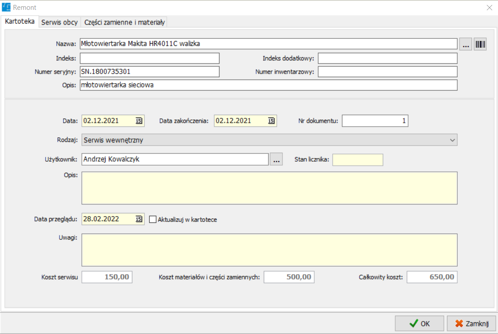The height and width of the screenshot is (334, 498).
Task: Click the Uwagi notes text area
Action: point(269,250)
